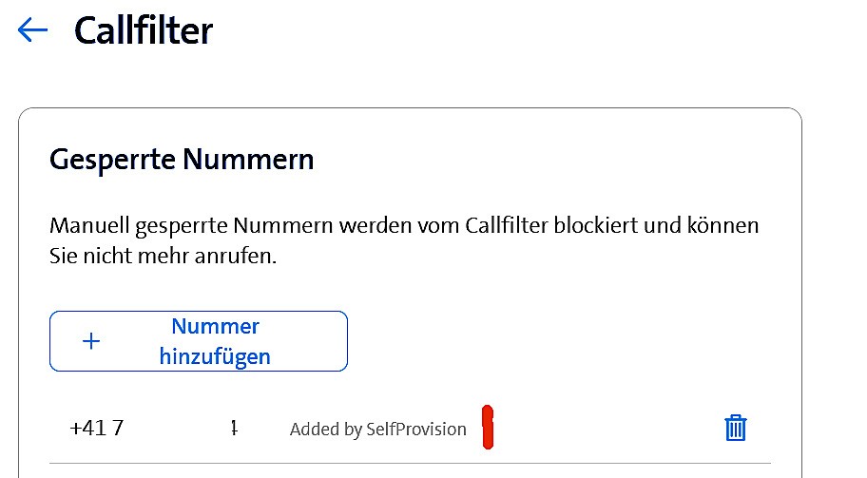This screenshot has width=867, height=478.
Task: Click the divider line under the blocked number
Action: tap(410, 463)
